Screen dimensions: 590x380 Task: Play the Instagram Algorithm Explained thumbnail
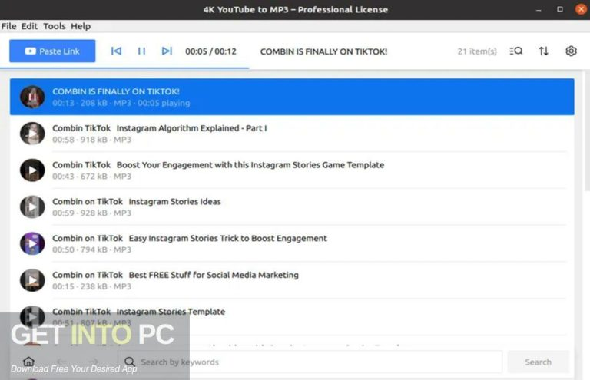click(32, 134)
